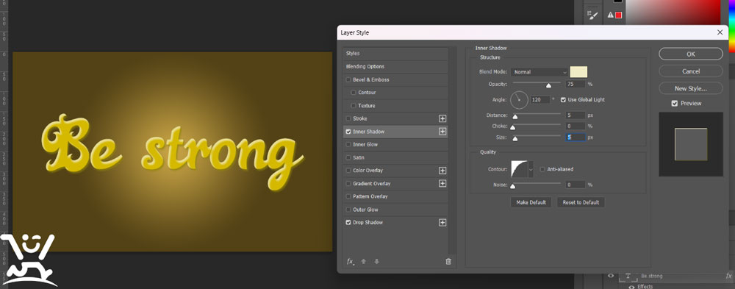Screen dimensions: 735x289
Task: Click the Angle dial control
Action: click(519, 100)
